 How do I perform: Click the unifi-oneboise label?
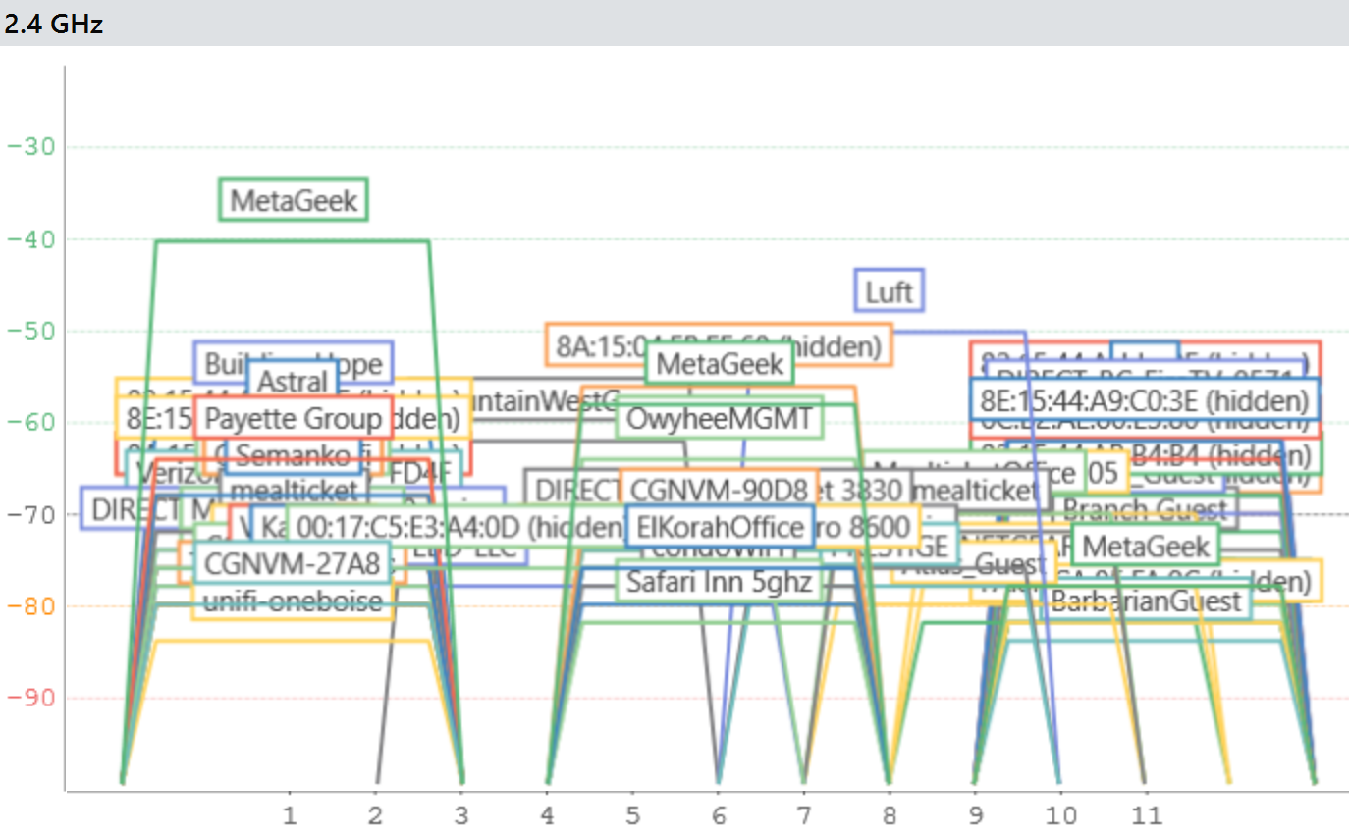coord(293,600)
